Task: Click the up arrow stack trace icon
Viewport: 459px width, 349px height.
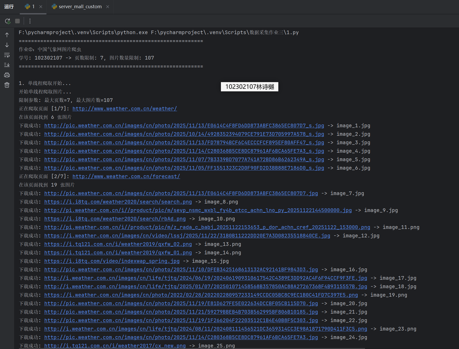Action: (7, 35)
